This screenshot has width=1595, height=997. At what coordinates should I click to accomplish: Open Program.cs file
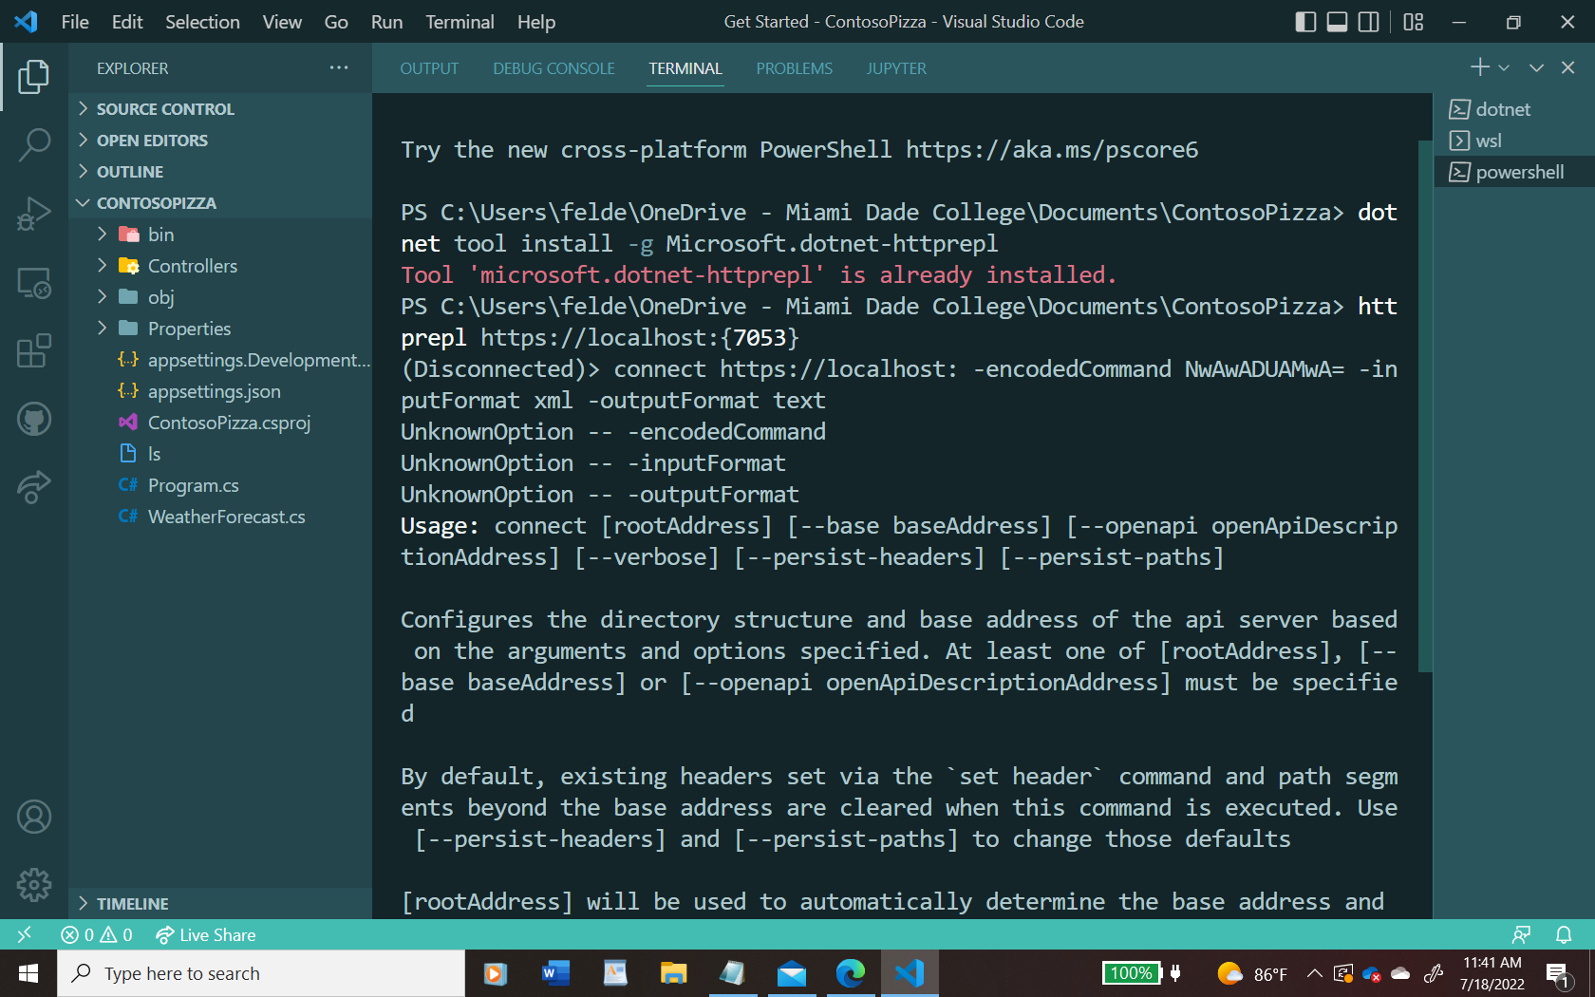coord(220,485)
